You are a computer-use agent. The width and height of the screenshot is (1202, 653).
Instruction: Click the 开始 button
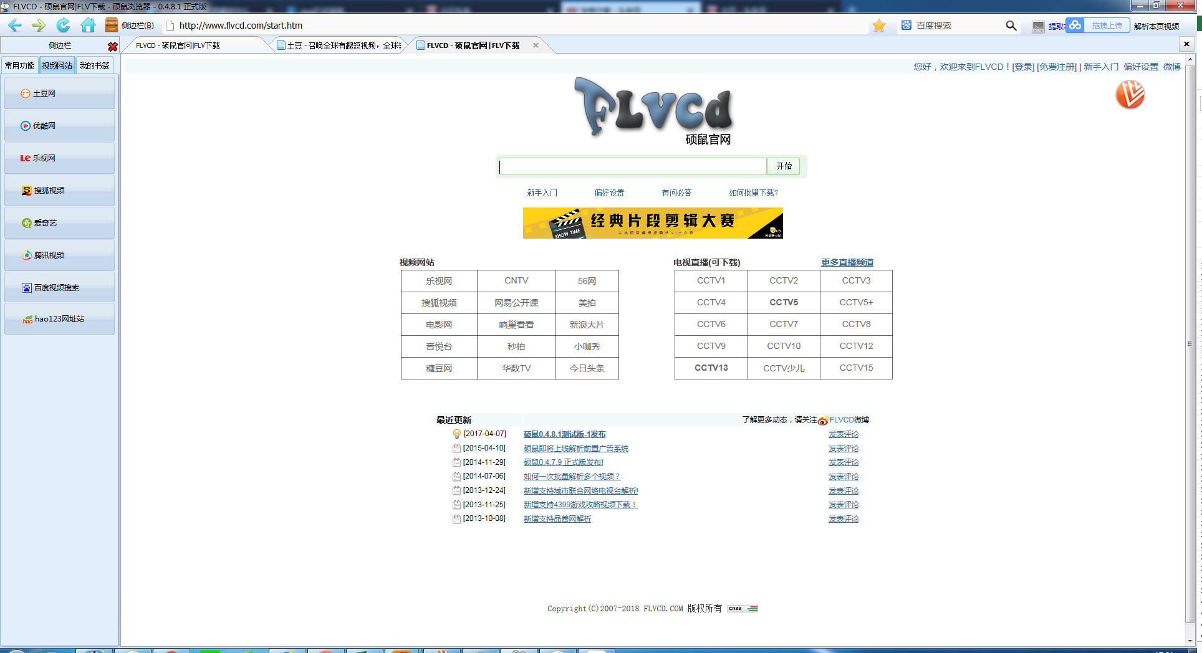pos(784,166)
